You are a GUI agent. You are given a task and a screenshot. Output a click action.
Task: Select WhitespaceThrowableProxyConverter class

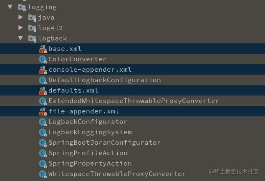(117, 174)
